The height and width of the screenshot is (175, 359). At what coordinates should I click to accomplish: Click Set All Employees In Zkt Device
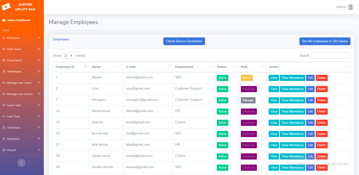325,41
